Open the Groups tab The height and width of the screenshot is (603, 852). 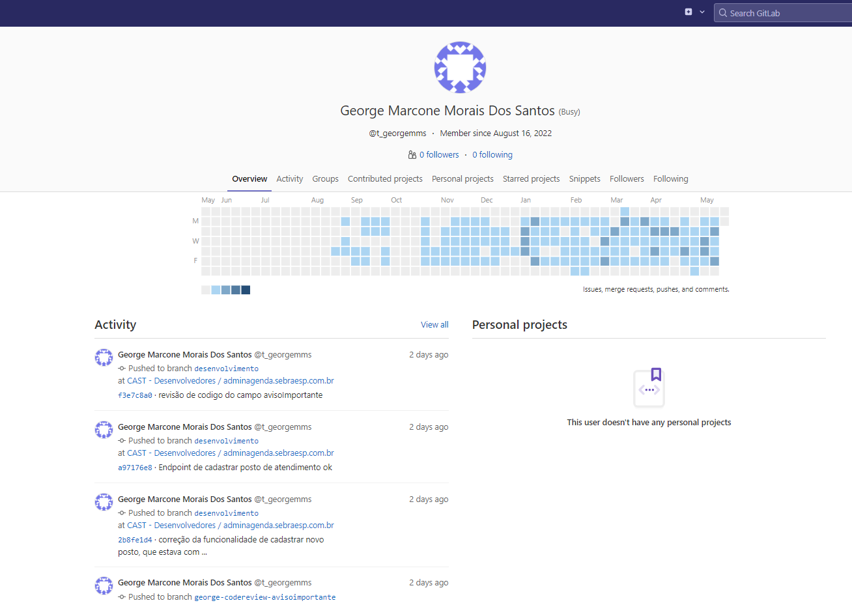(x=325, y=179)
